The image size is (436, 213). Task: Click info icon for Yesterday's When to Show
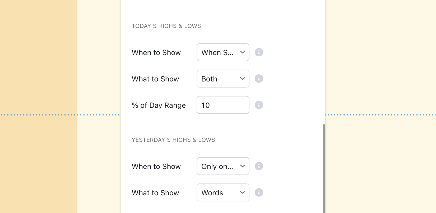[259, 166]
